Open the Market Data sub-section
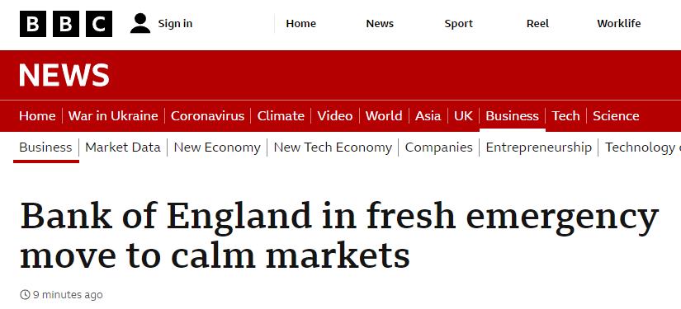 pyautogui.click(x=123, y=147)
